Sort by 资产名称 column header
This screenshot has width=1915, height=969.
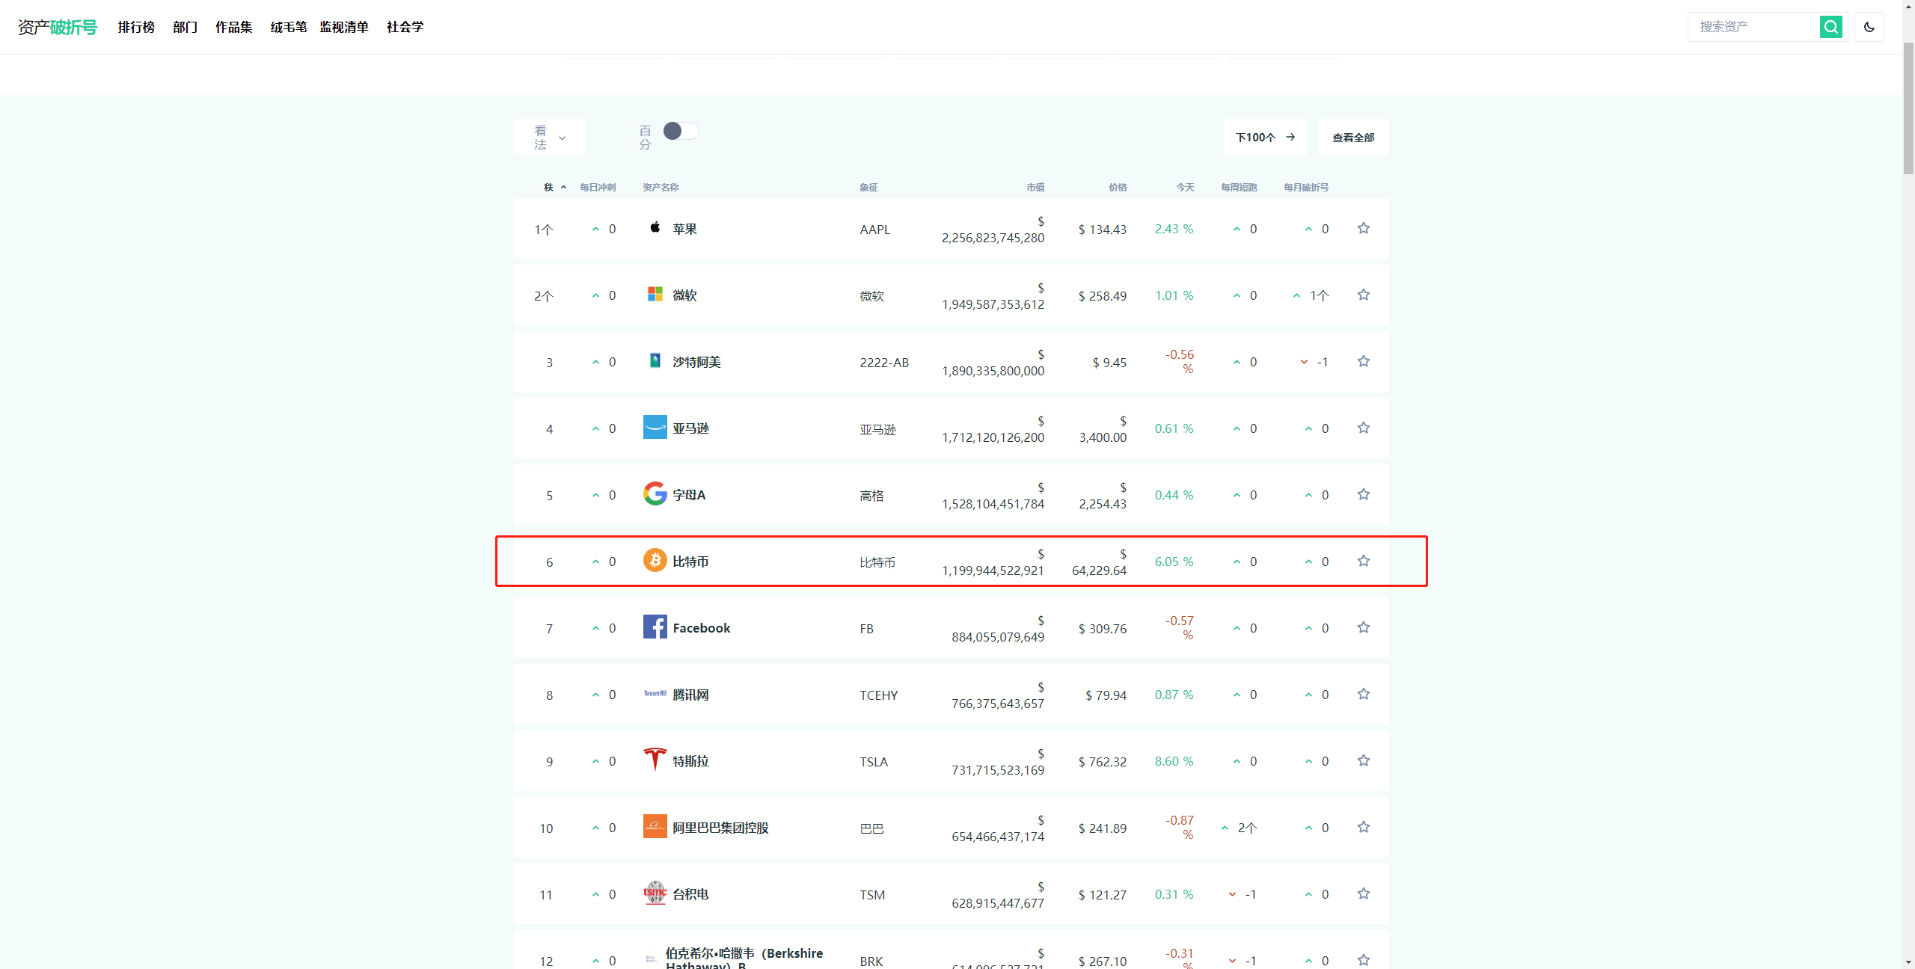click(661, 188)
